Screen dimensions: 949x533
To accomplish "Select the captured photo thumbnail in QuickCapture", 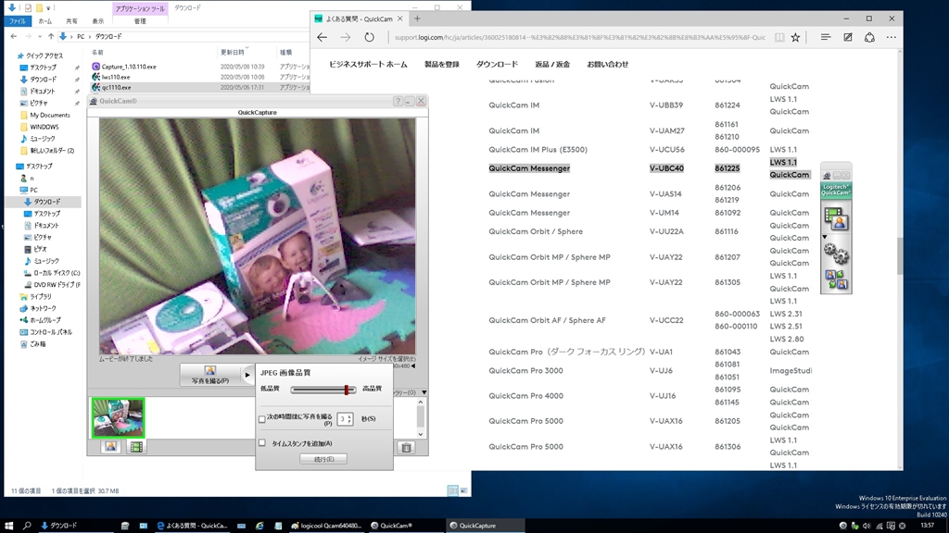I will tap(118, 417).
